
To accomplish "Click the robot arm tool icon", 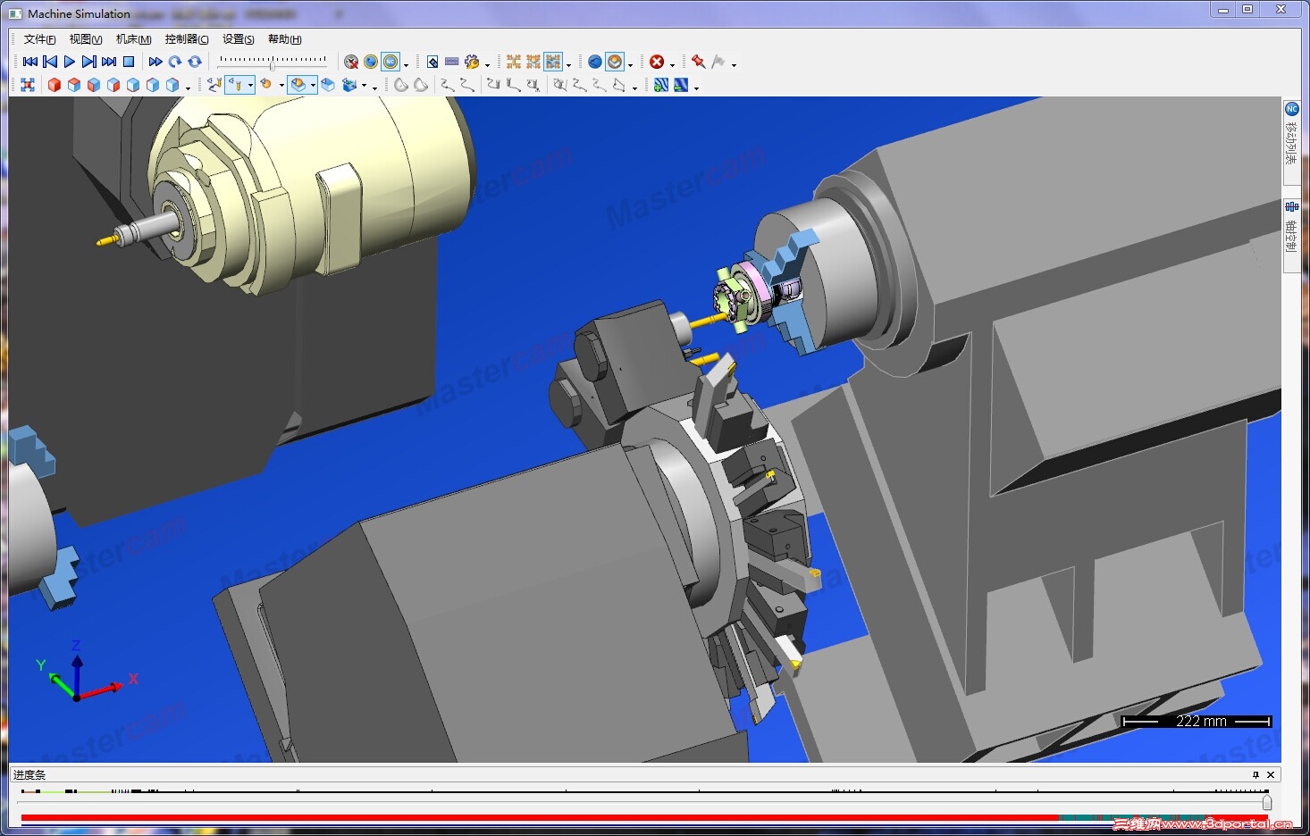I will (x=214, y=85).
